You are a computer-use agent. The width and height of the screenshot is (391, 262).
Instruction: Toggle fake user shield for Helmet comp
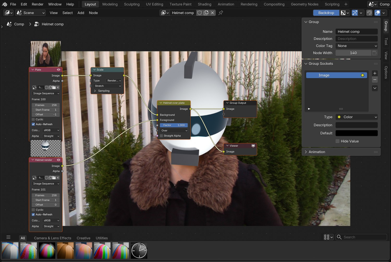point(199,13)
